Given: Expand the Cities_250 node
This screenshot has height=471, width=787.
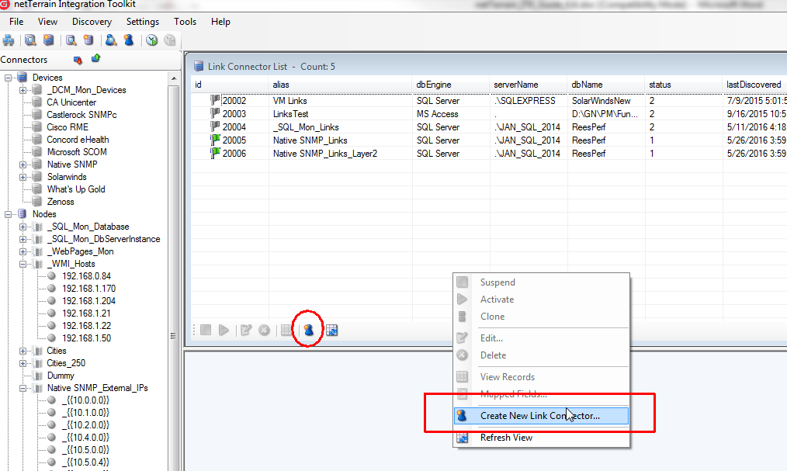Looking at the screenshot, I should point(23,363).
